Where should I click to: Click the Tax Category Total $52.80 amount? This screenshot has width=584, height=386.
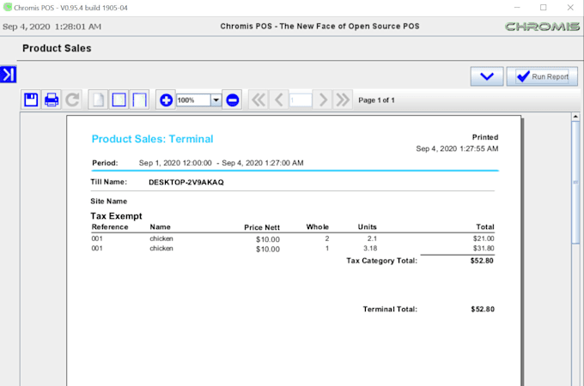482,261
